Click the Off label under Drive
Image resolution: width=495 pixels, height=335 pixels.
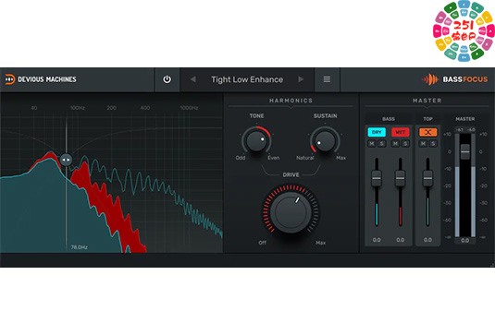[x=263, y=243]
